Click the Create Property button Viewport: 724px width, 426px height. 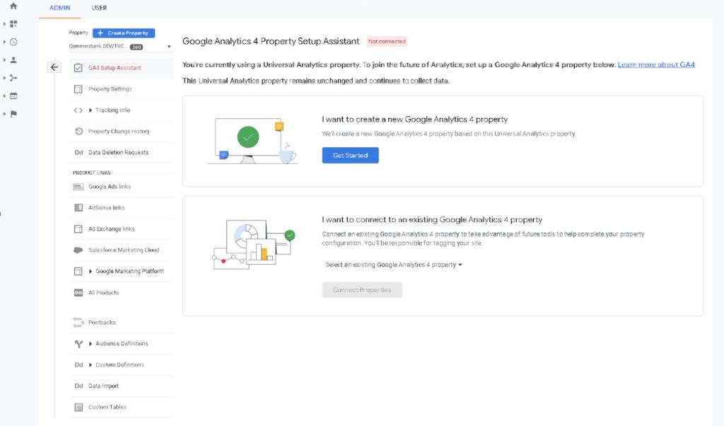124,33
